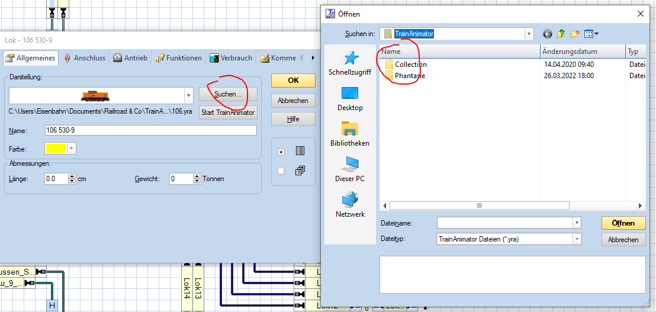Select Bibliotheken in the places bar
This screenshot has width=656, height=312.
(x=350, y=129)
